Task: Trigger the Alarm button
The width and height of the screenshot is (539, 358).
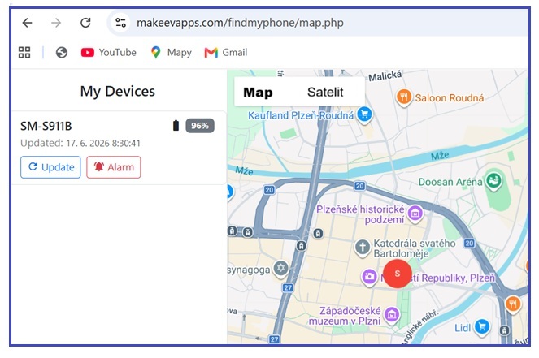Action: coord(114,167)
